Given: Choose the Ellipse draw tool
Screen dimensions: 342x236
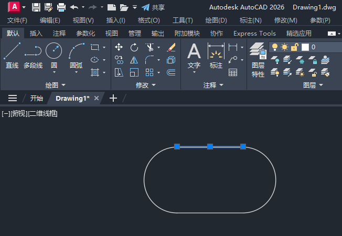Looking at the screenshot, I should tap(95, 60).
